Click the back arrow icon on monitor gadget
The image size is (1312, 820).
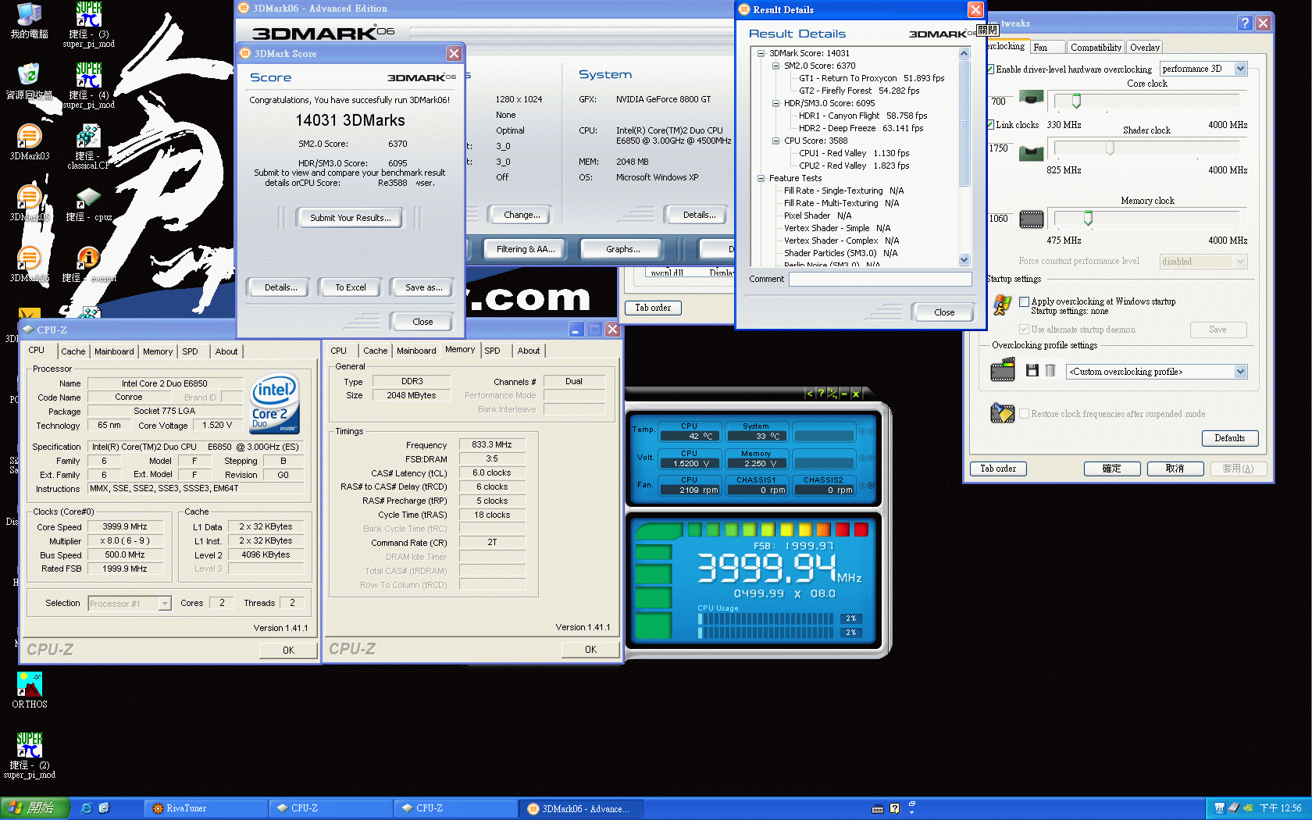point(809,394)
